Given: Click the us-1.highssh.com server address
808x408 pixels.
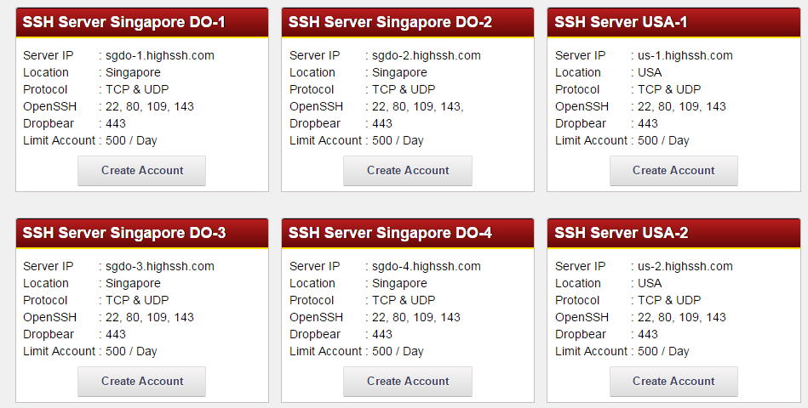Looking at the screenshot, I should coord(685,55).
